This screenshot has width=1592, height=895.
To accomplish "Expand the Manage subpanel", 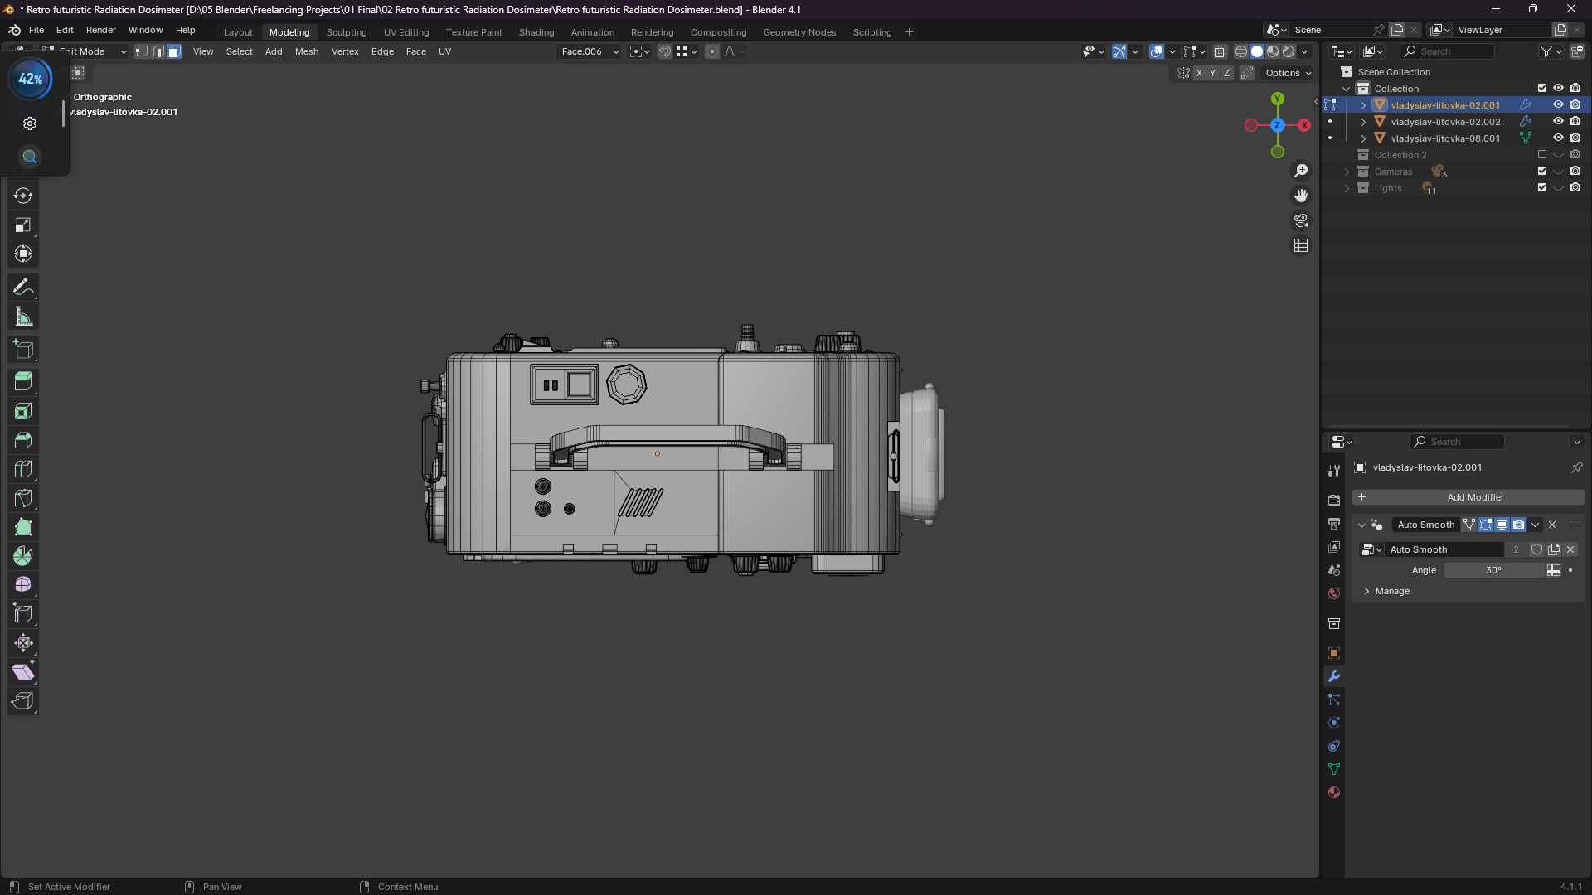I will tap(1391, 591).
